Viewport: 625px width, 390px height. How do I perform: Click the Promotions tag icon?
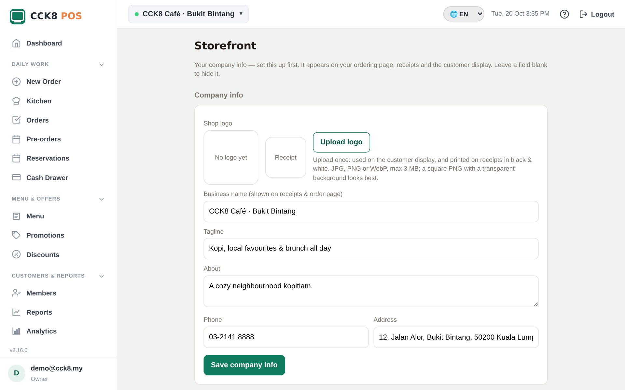(16, 235)
